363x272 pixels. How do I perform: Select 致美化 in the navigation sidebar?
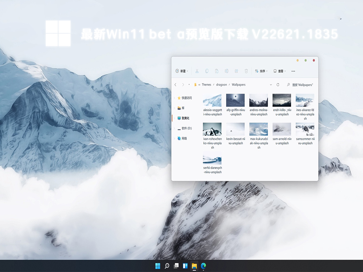point(186,118)
